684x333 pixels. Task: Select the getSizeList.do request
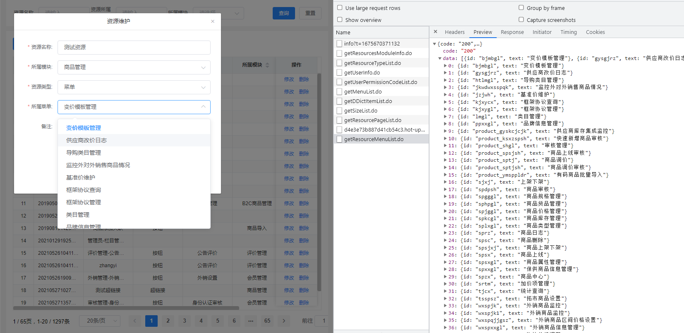[x=381, y=110]
